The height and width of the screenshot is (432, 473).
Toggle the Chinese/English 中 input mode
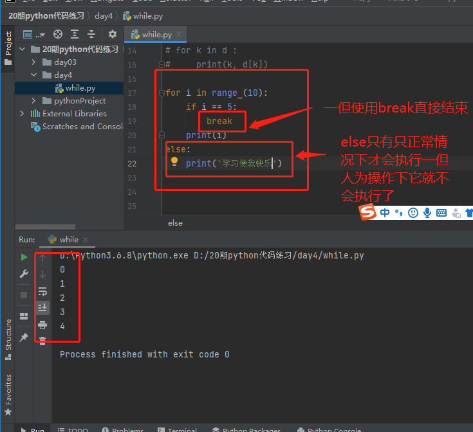(385, 213)
